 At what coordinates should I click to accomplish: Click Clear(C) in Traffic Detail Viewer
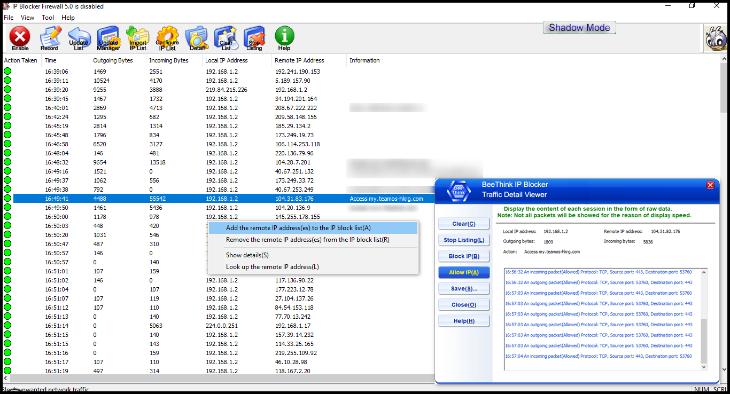(464, 224)
